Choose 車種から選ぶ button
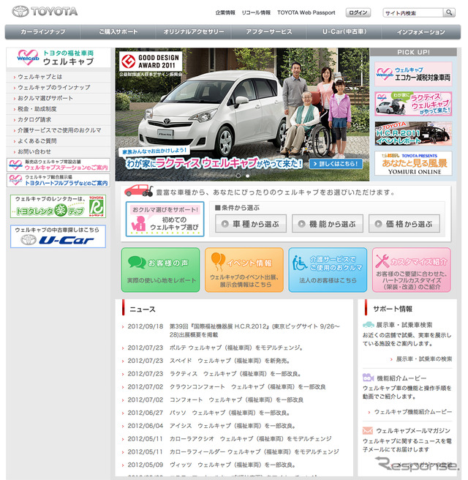Viewport: 468px width, 480px height. click(251, 224)
